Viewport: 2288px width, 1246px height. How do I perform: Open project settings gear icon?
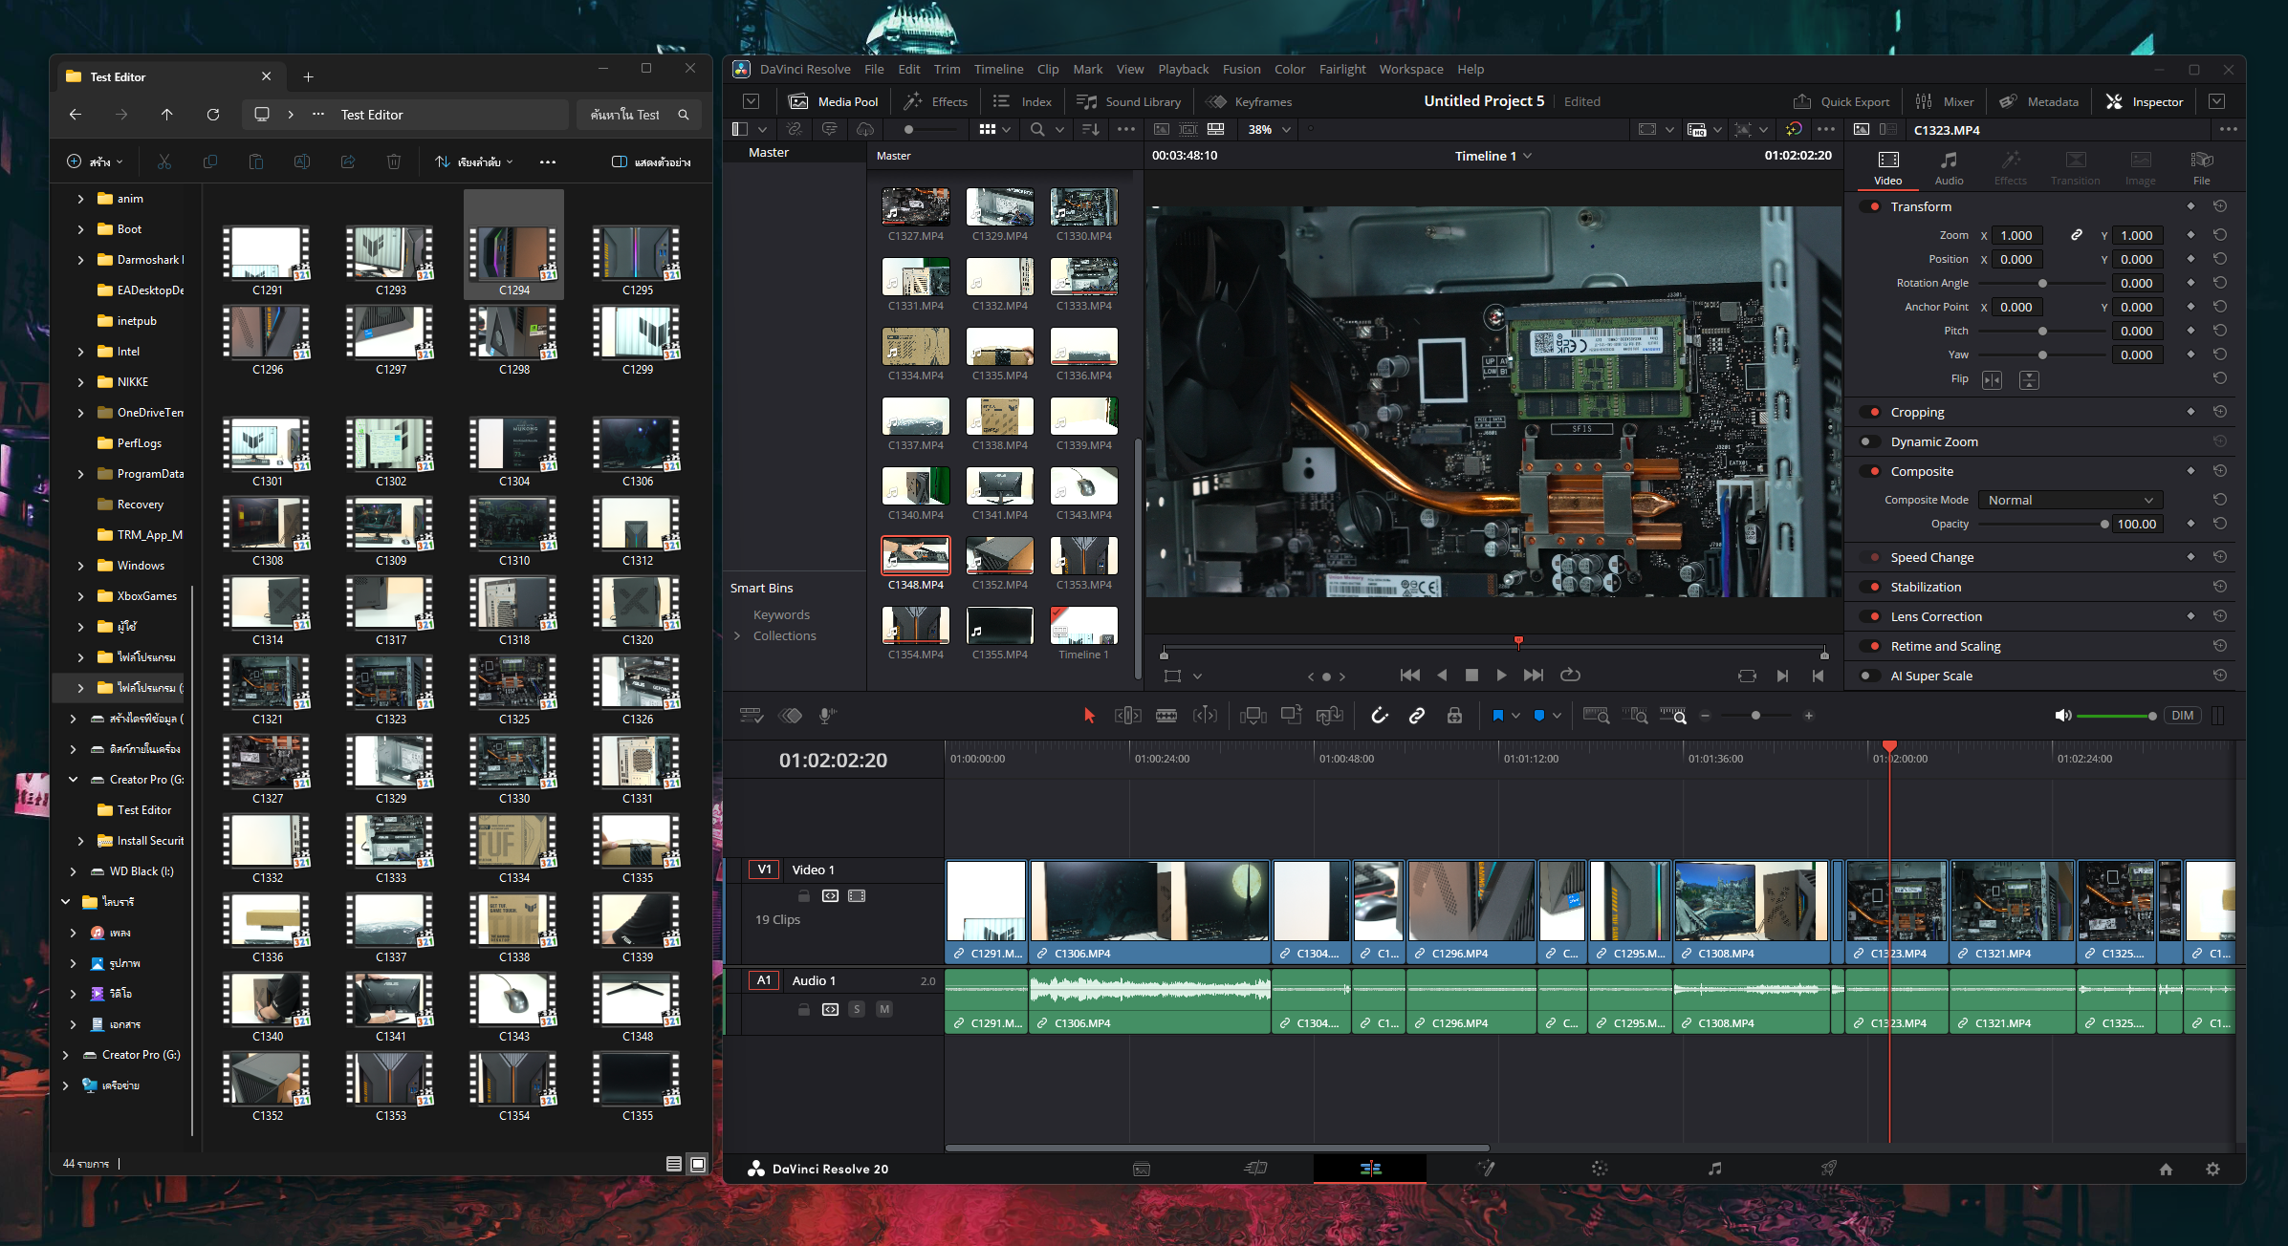(x=2212, y=1169)
